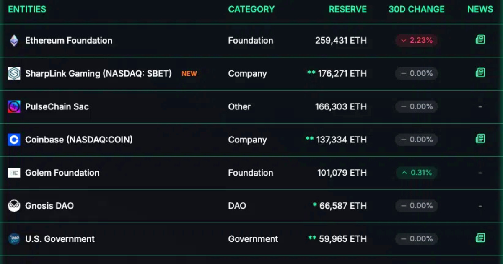The height and width of the screenshot is (264, 503).
Task: Click the Coinbase news icon
Action: [480, 140]
